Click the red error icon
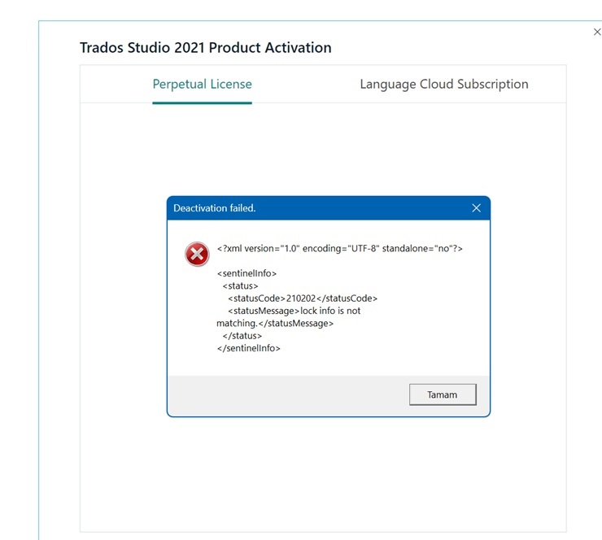Screen dimensions: 602x540 (197, 254)
